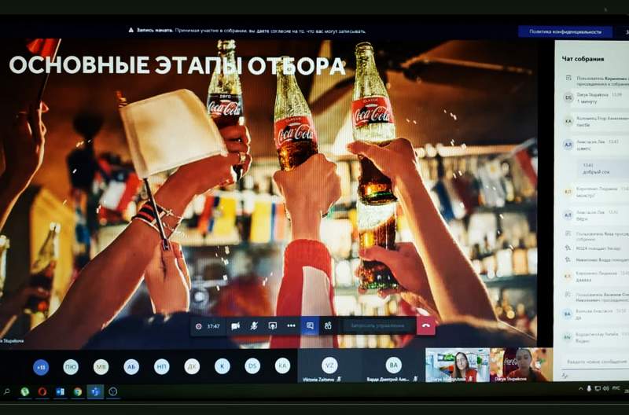
Task: Click Darya Stupaikova's video thumbnail
Action: click(520, 365)
